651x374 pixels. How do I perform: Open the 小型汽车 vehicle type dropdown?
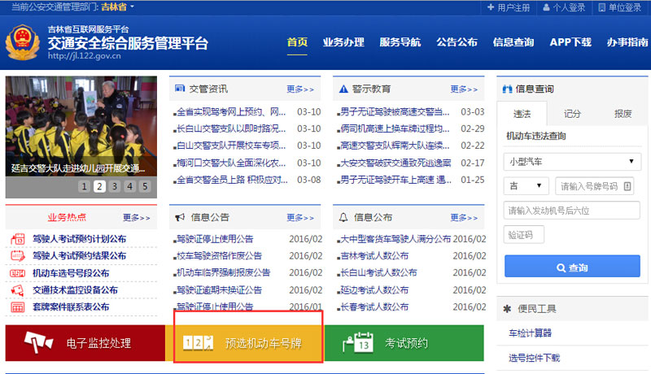(x=572, y=161)
